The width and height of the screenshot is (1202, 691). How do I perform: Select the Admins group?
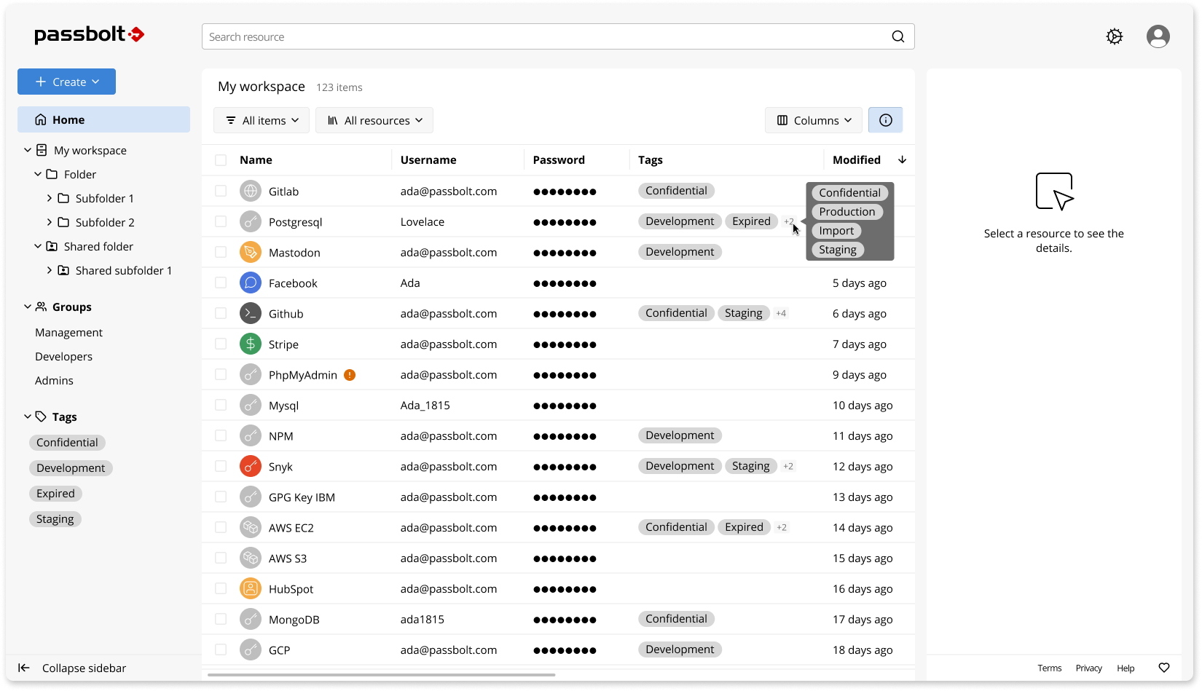54,380
